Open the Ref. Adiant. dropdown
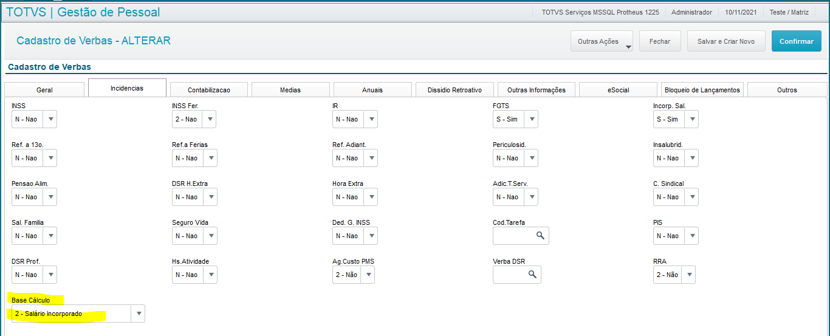The width and height of the screenshot is (830, 336). (x=371, y=158)
